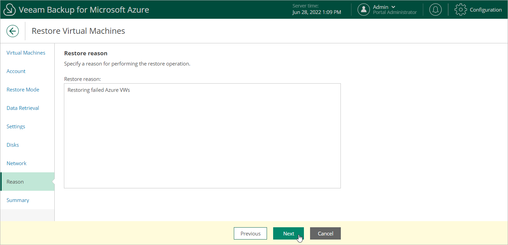508x245 pixels.
Task: Click the Veeam Backup for Microsoft Azure title
Action: [x=84, y=10]
